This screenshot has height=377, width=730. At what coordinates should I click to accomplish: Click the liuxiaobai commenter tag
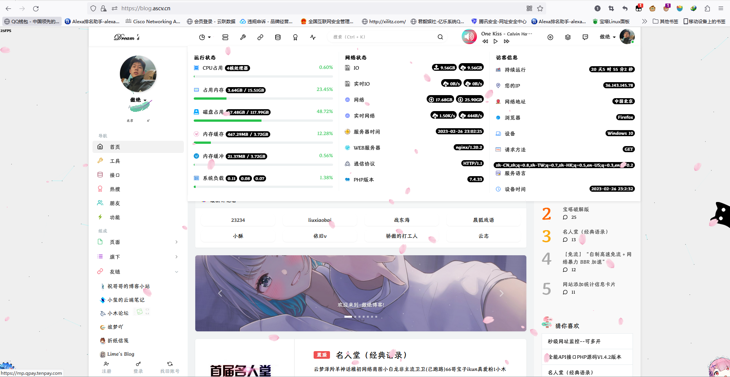(x=320, y=220)
